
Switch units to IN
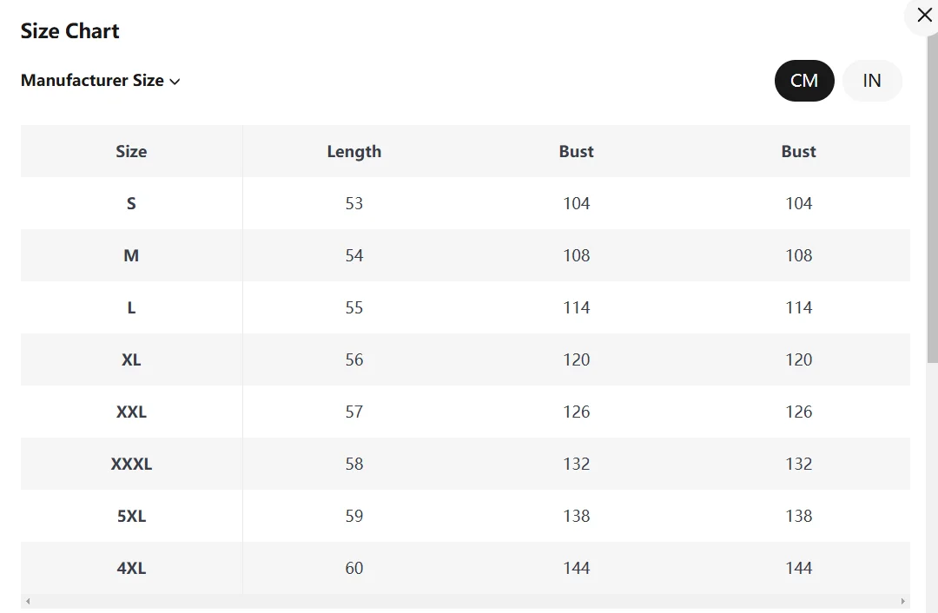pos(872,81)
